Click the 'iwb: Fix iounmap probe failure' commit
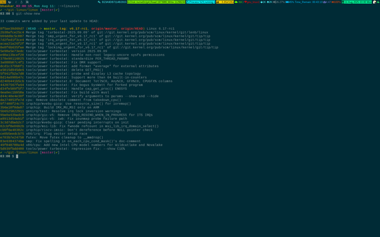Viewport: 380px width, 237px height. (x=63, y=119)
